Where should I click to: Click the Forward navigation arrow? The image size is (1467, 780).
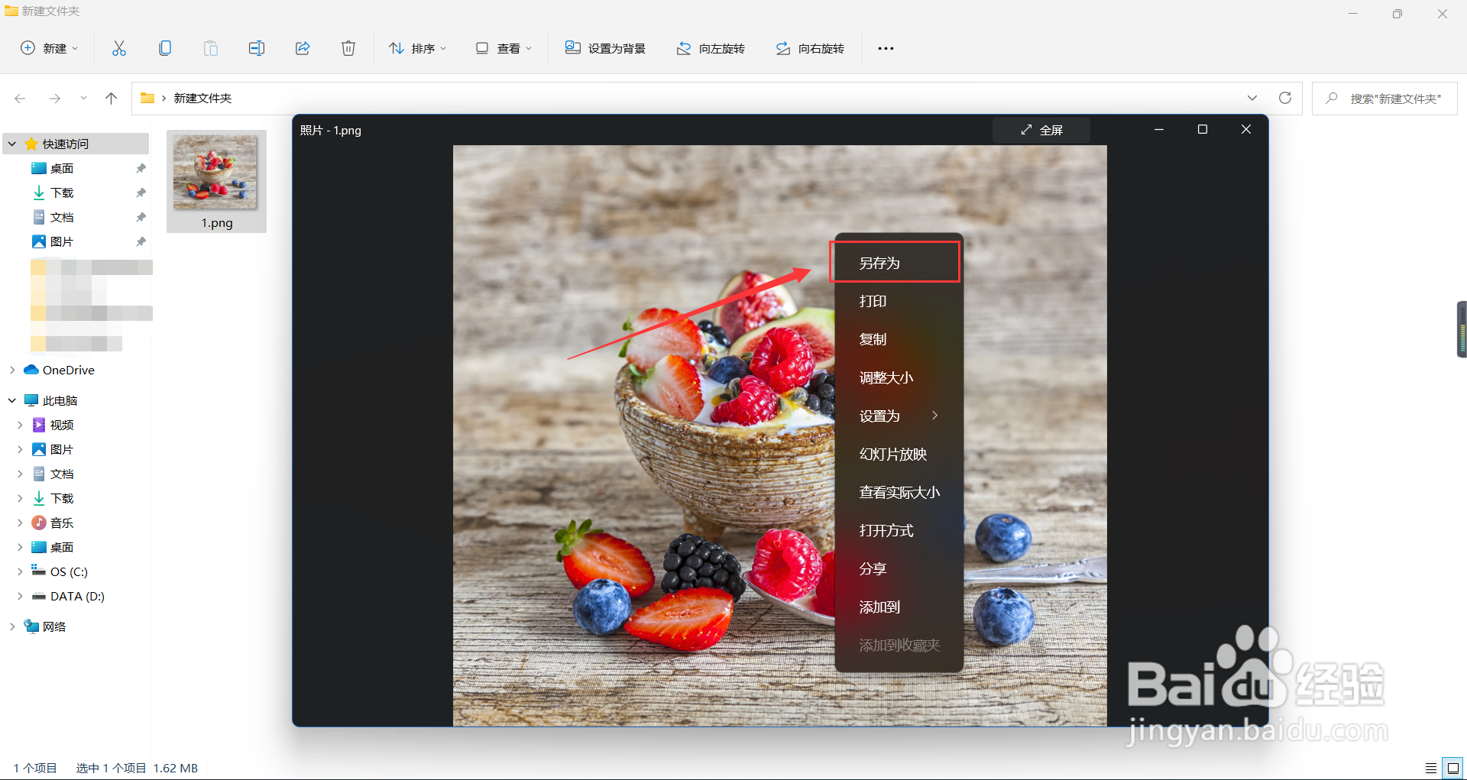(55, 98)
